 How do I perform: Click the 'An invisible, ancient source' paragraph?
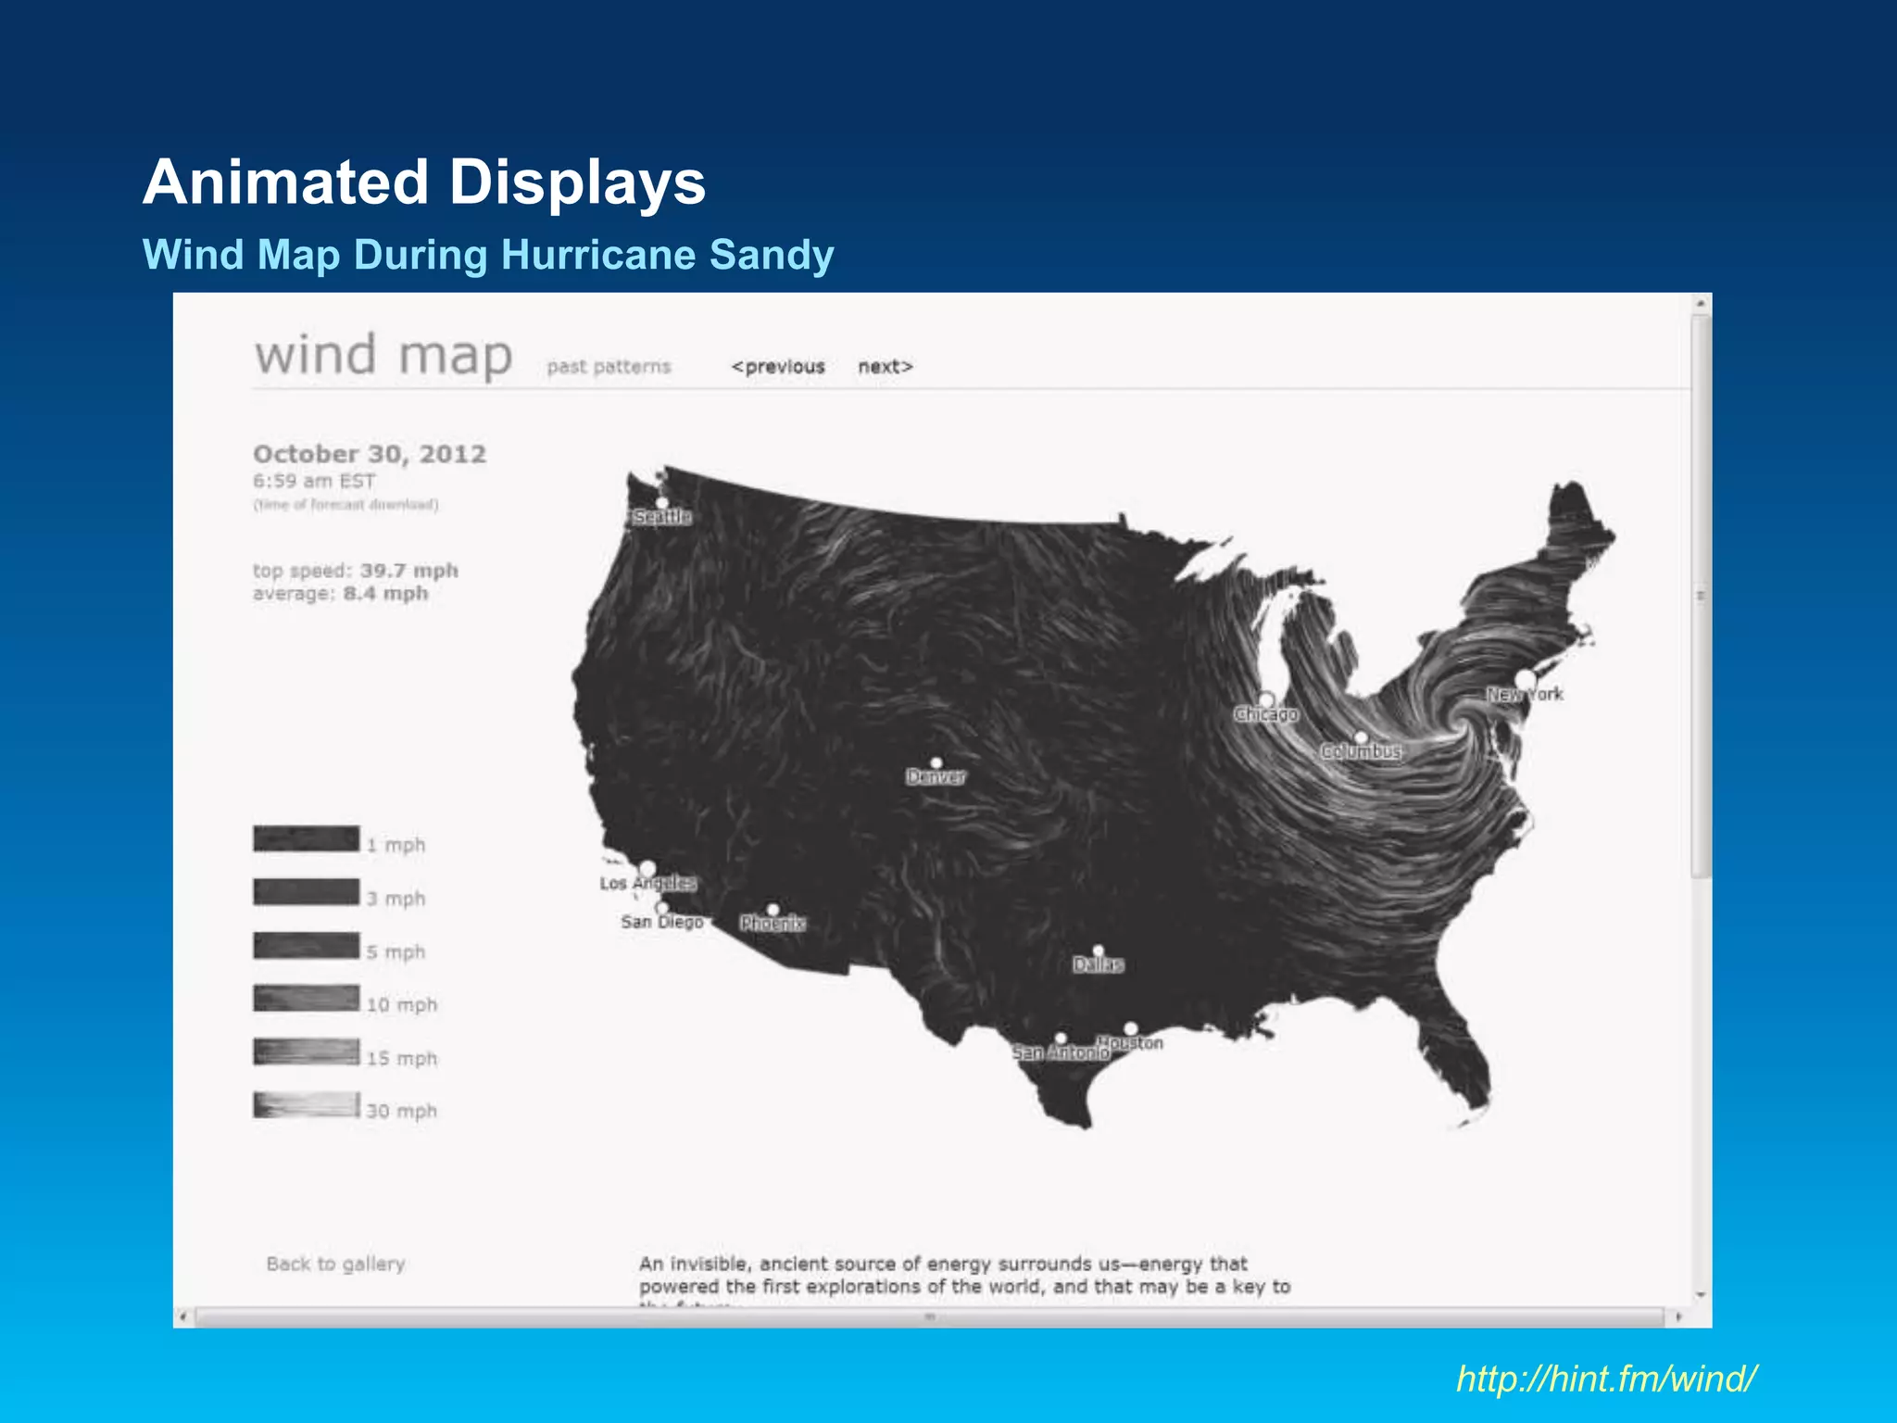[964, 1282]
